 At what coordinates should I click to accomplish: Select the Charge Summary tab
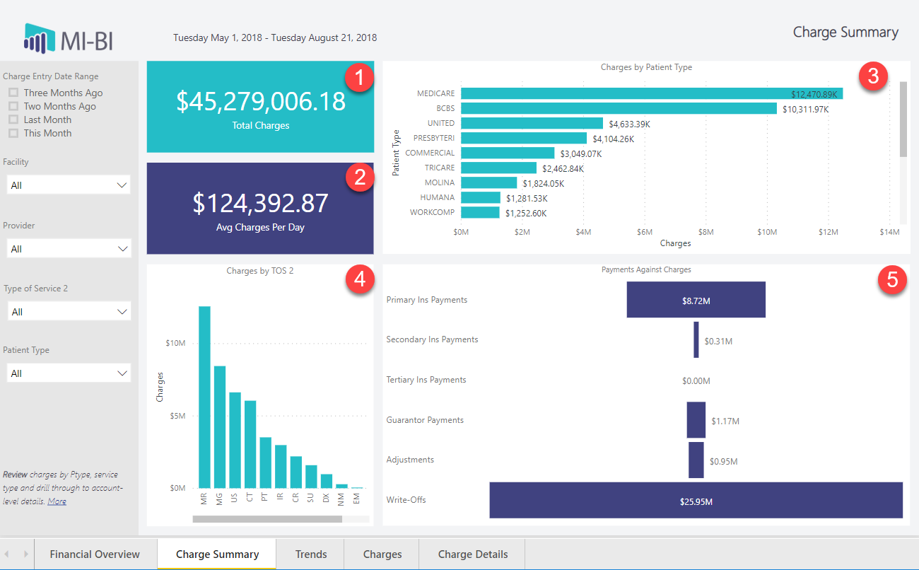(217, 554)
